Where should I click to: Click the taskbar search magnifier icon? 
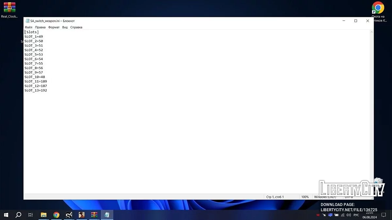coord(19,215)
